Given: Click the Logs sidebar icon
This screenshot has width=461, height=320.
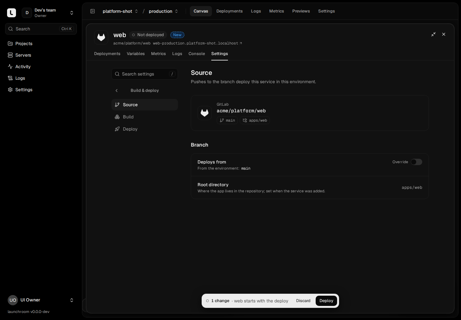Looking at the screenshot, I should 10,78.
